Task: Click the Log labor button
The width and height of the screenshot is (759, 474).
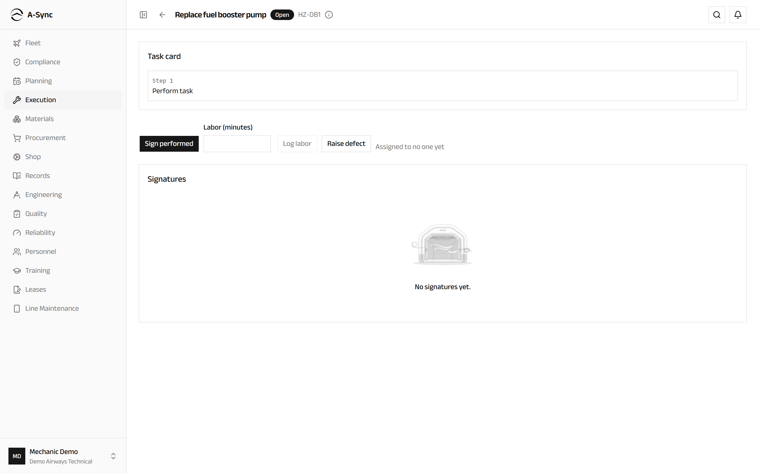Action: tap(297, 144)
